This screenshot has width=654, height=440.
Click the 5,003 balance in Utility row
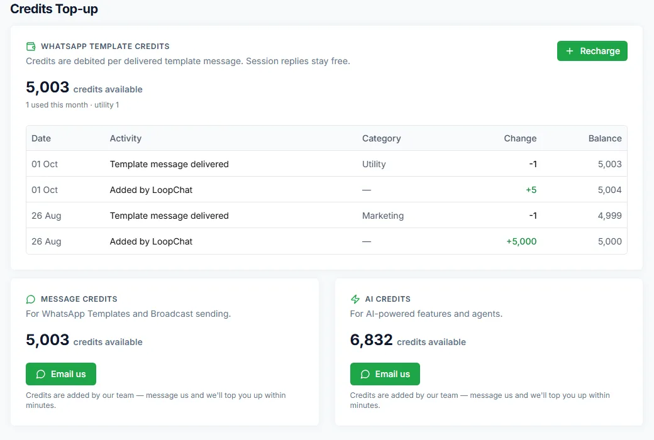pyautogui.click(x=609, y=164)
